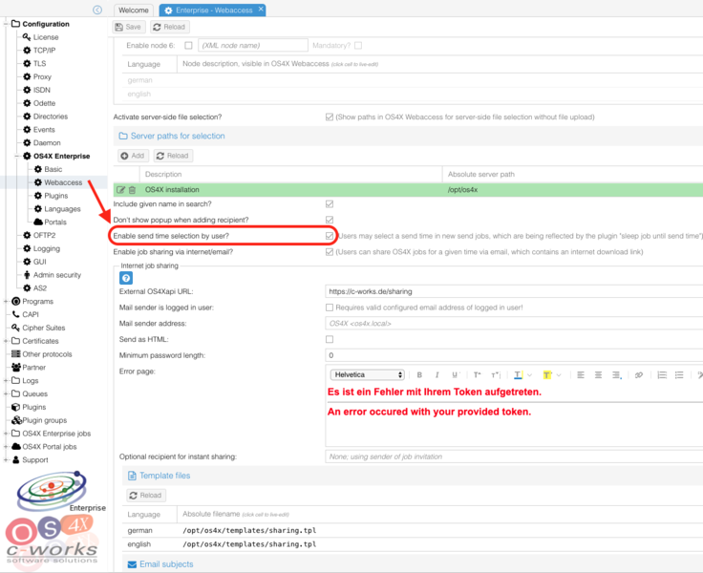
Task: Enable the 'Send as HTML' checkbox
Action: click(330, 339)
